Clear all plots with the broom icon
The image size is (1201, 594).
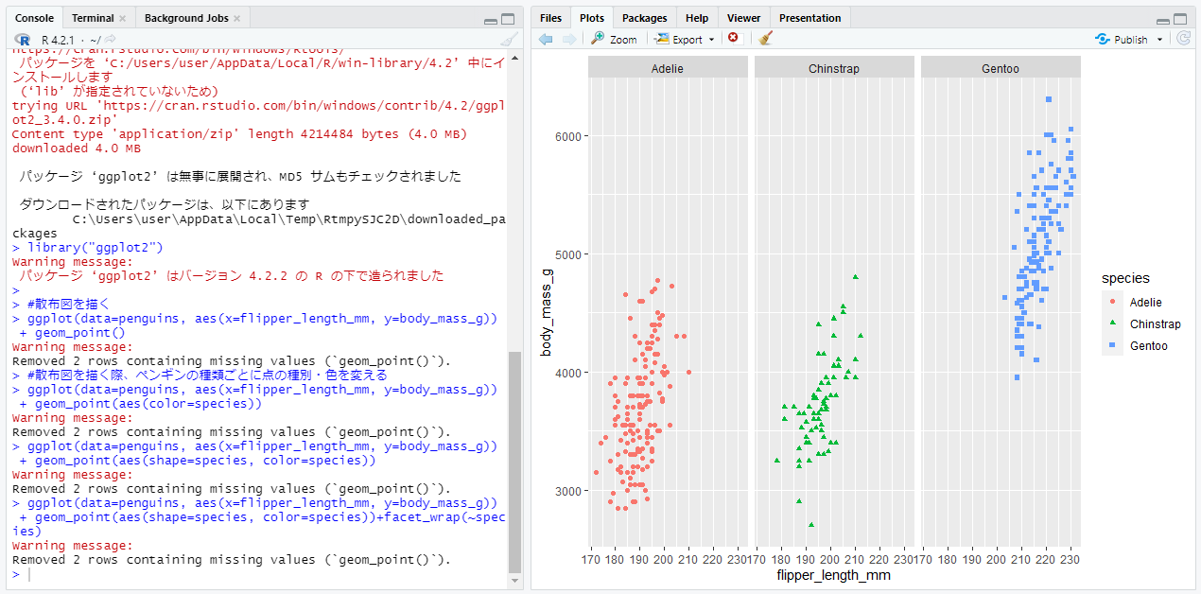766,39
